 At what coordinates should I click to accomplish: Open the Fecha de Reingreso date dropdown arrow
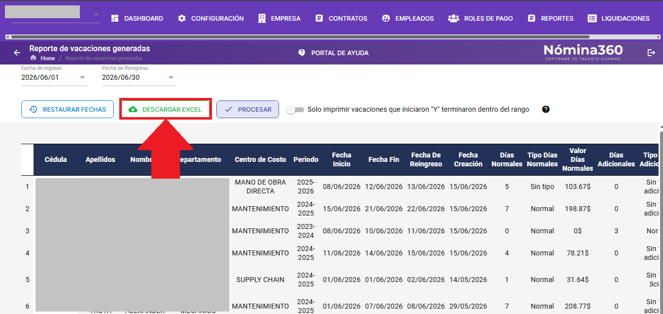tap(171, 77)
